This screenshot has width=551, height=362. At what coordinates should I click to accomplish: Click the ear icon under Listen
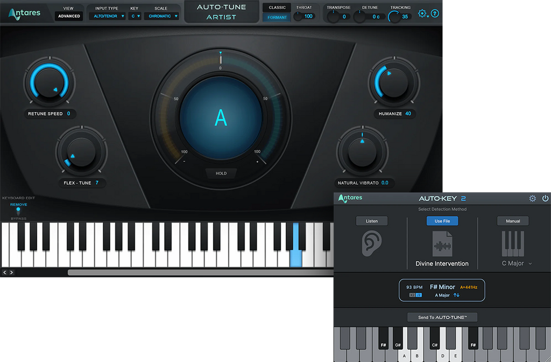(371, 243)
